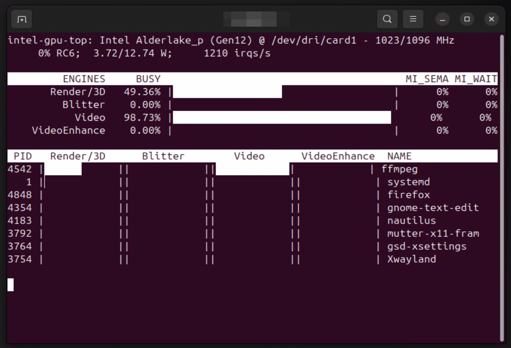Screen dimensions: 511x348
Task: Click the PID column header
Action: (x=23, y=156)
